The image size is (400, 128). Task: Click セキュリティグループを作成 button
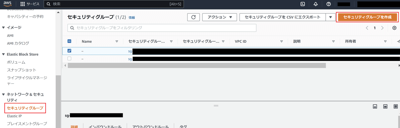(367, 17)
